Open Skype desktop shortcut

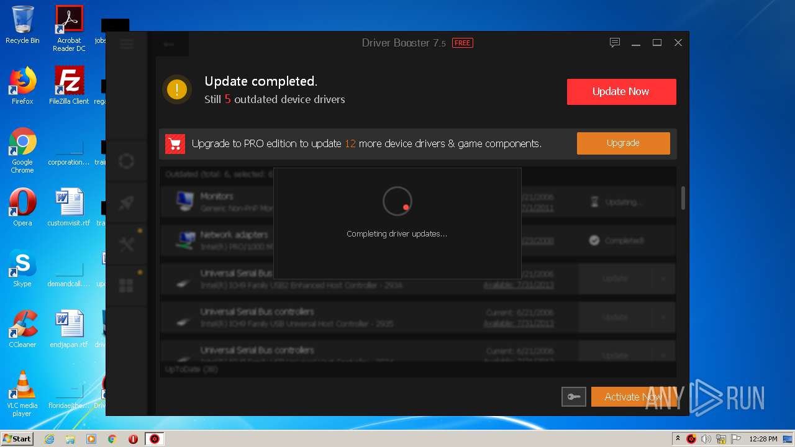(22, 268)
